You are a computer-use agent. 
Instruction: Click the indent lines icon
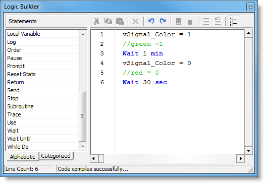[206, 21]
